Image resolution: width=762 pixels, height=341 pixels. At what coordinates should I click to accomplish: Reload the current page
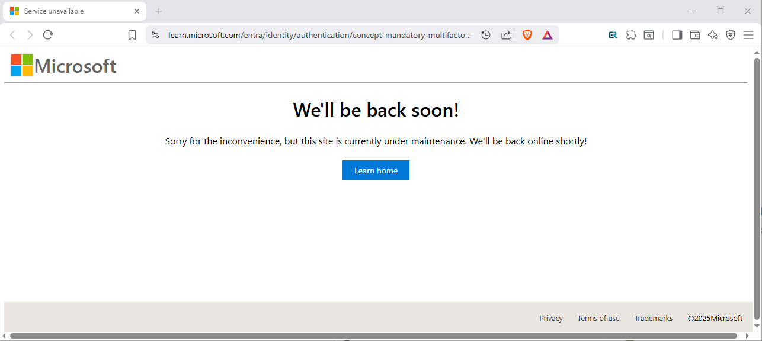click(x=48, y=35)
